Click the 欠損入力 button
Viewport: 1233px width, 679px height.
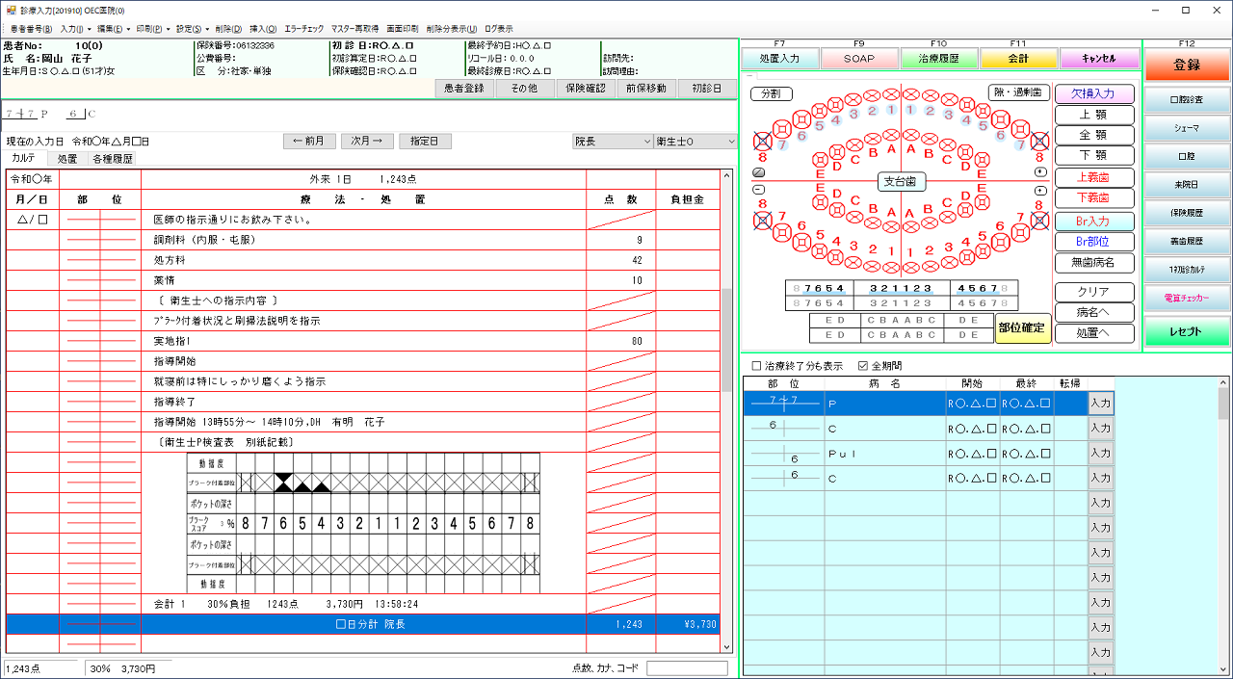pos(1094,93)
